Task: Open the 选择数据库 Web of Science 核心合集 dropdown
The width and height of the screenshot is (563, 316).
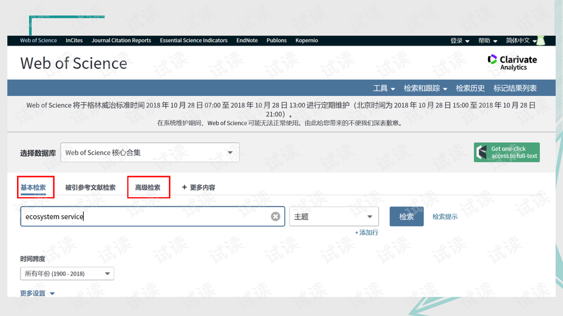Action: coord(150,153)
